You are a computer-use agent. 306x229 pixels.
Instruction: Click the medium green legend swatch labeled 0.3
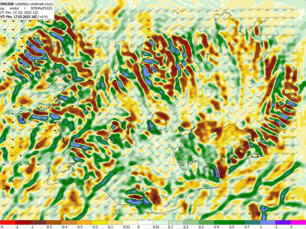(x=207, y=222)
